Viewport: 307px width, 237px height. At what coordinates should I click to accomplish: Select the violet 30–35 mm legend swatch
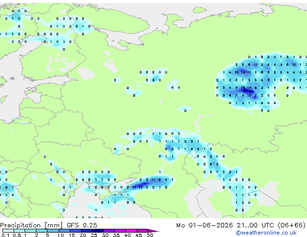(109, 231)
